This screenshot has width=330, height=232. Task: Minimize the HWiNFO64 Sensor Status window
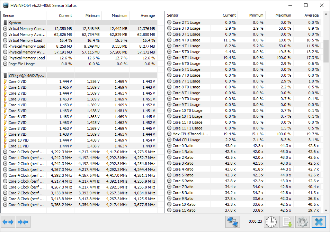(290, 5)
